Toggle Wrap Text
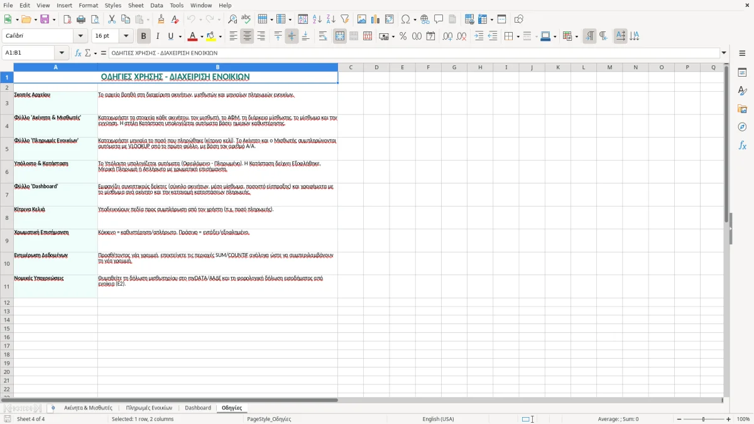Screen dimensions: 754x424 (x=323, y=36)
